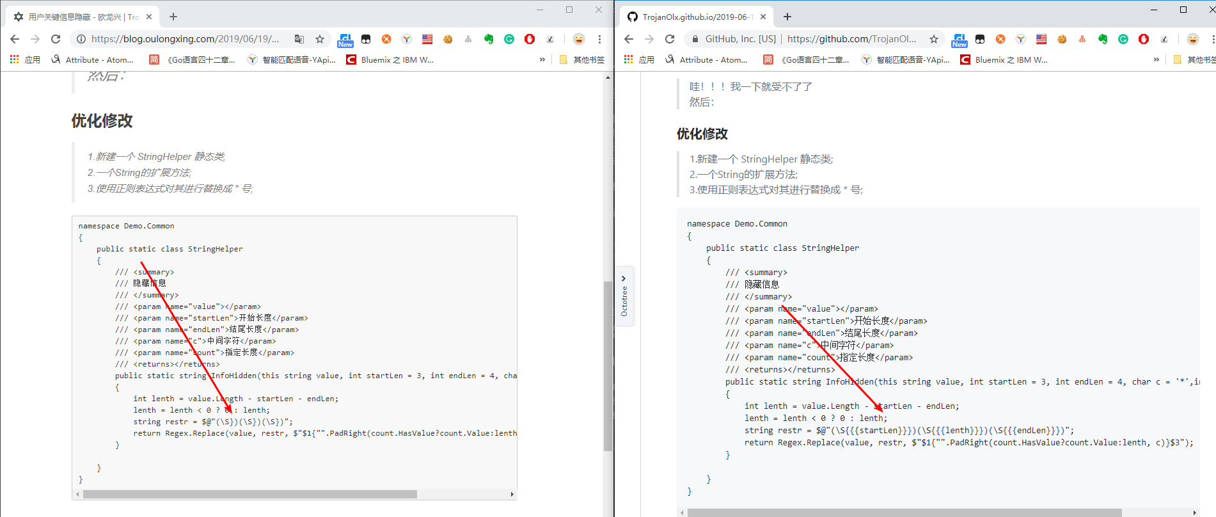Bookmark the oulongxing blog page with star
Viewport: 1216px width, 517px height.
pos(320,39)
